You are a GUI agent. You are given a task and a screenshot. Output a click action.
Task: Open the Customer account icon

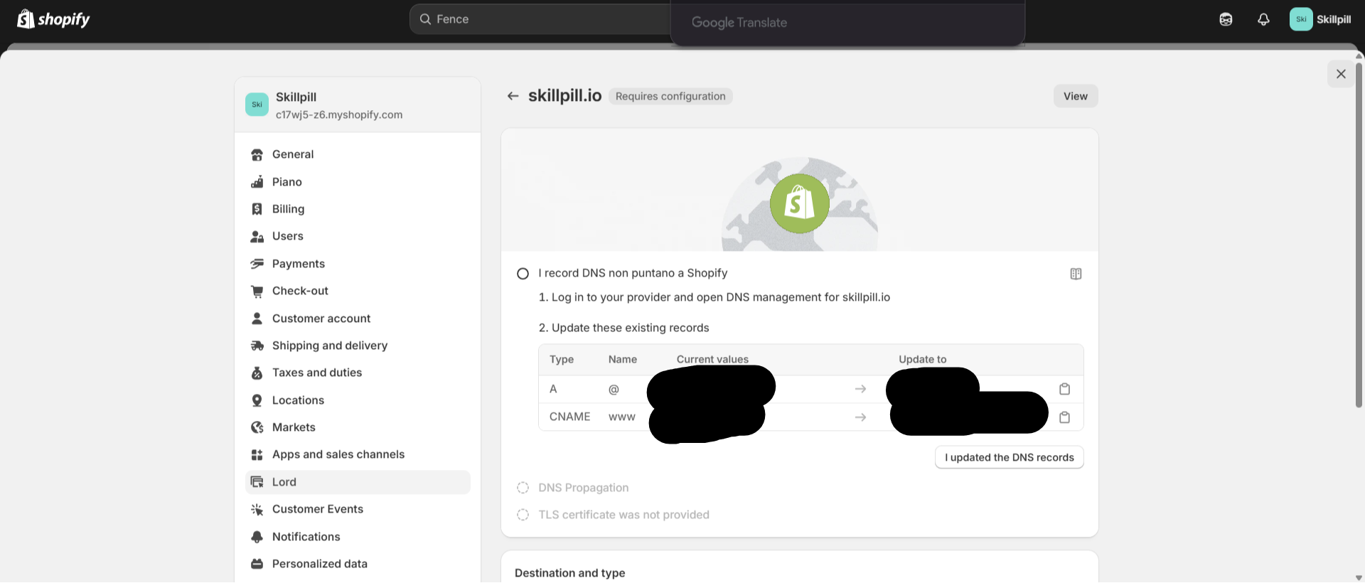[257, 319]
